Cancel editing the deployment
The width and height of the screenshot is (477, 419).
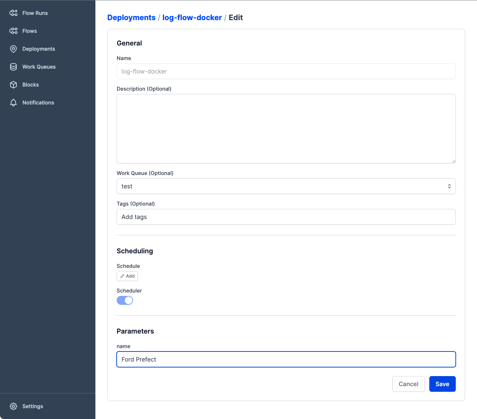click(408, 384)
